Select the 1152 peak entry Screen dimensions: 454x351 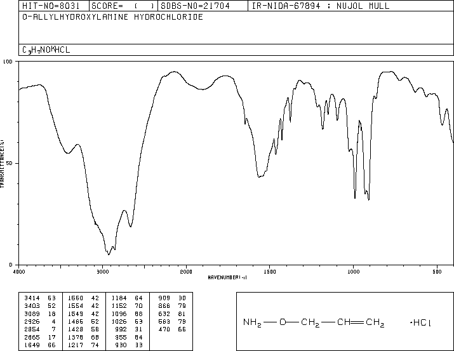(127, 306)
